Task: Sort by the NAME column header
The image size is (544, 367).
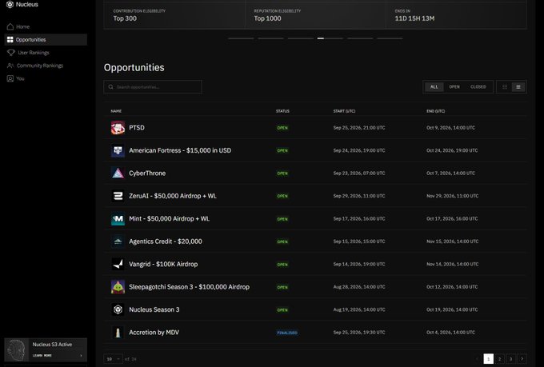Action: click(116, 111)
